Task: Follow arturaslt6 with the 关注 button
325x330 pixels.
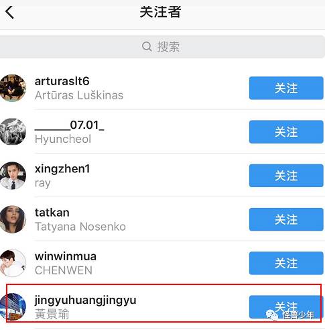Action: pyautogui.click(x=286, y=88)
